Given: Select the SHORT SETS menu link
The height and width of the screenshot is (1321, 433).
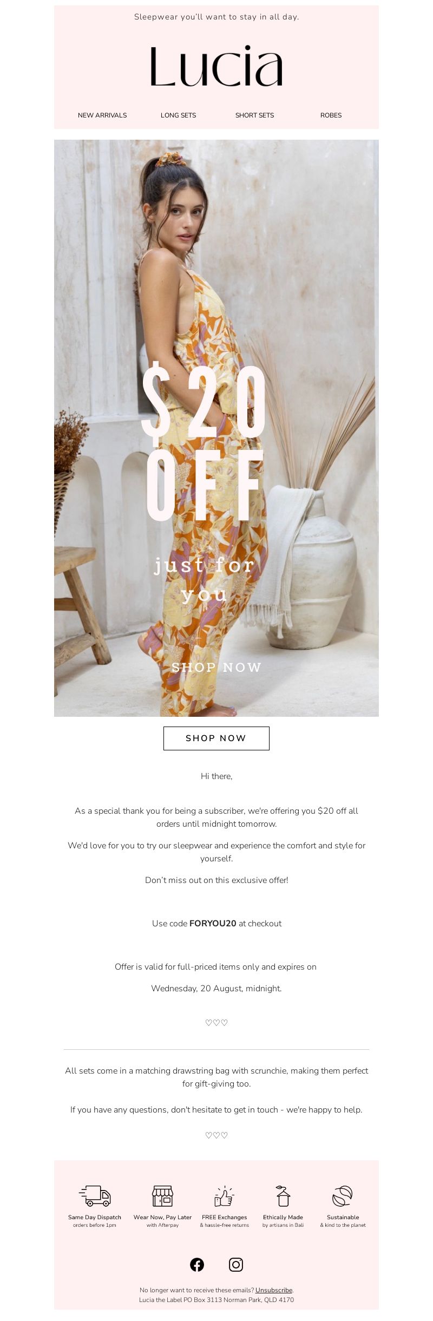Looking at the screenshot, I should click(254, 115).
